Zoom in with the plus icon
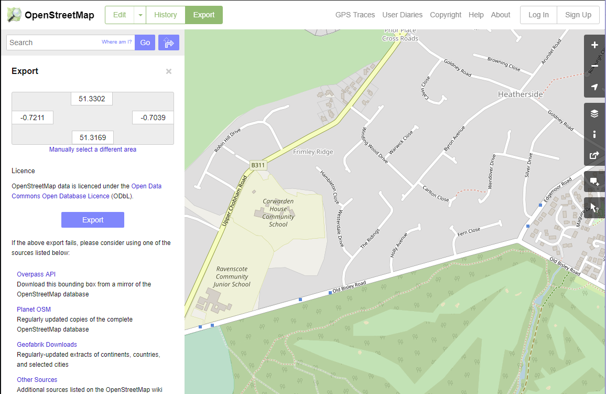Viewport: 606px width, 394px height. click(594, 45)
